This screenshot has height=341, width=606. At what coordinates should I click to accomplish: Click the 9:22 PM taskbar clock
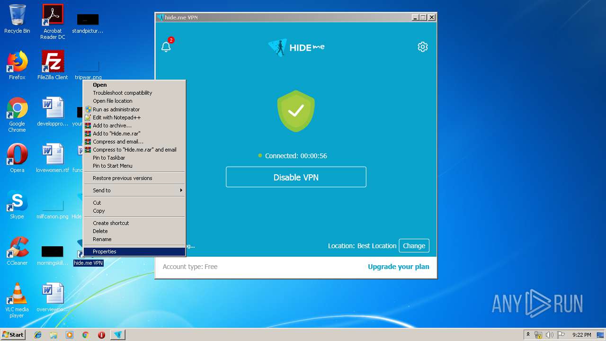582,335
